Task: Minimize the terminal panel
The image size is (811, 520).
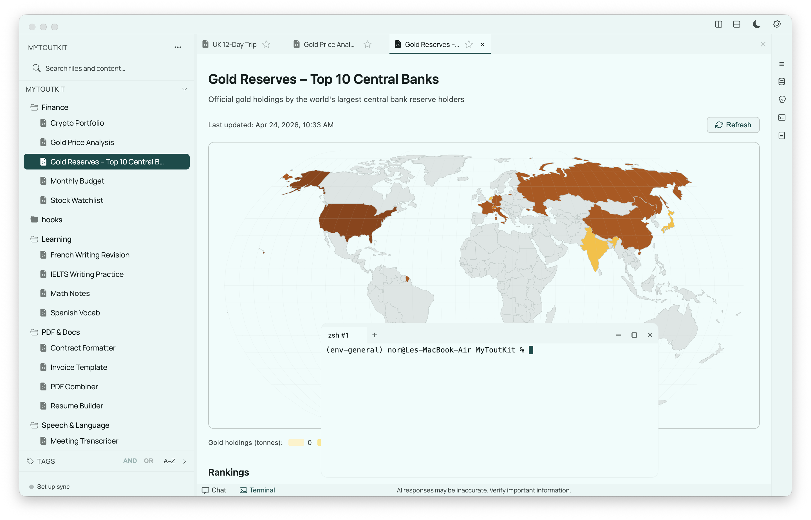Action: pyautogui.click(x=618, y=335)
